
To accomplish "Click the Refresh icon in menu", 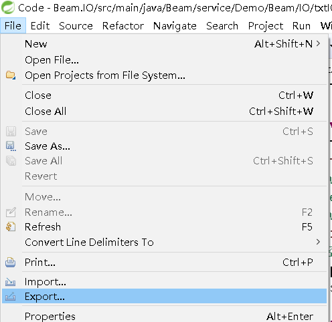I will coord(11,227).
